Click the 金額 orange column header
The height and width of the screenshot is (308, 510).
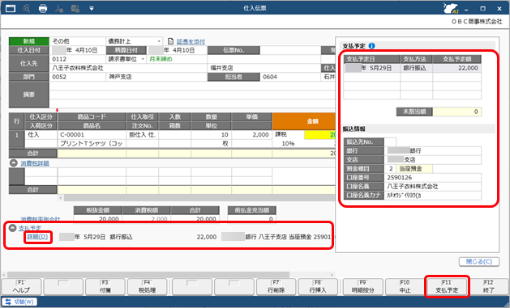click(304, 121)
